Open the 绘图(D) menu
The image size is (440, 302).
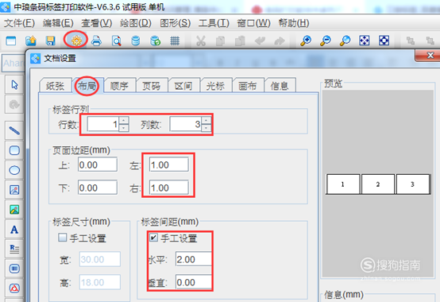point(136,23)
